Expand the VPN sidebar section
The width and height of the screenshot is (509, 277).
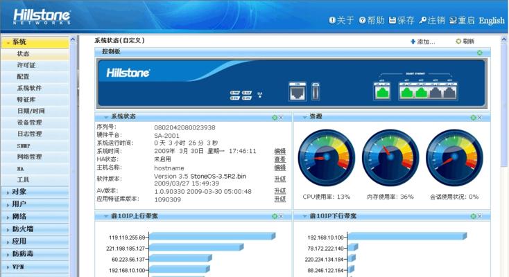(x=35, y=267)
